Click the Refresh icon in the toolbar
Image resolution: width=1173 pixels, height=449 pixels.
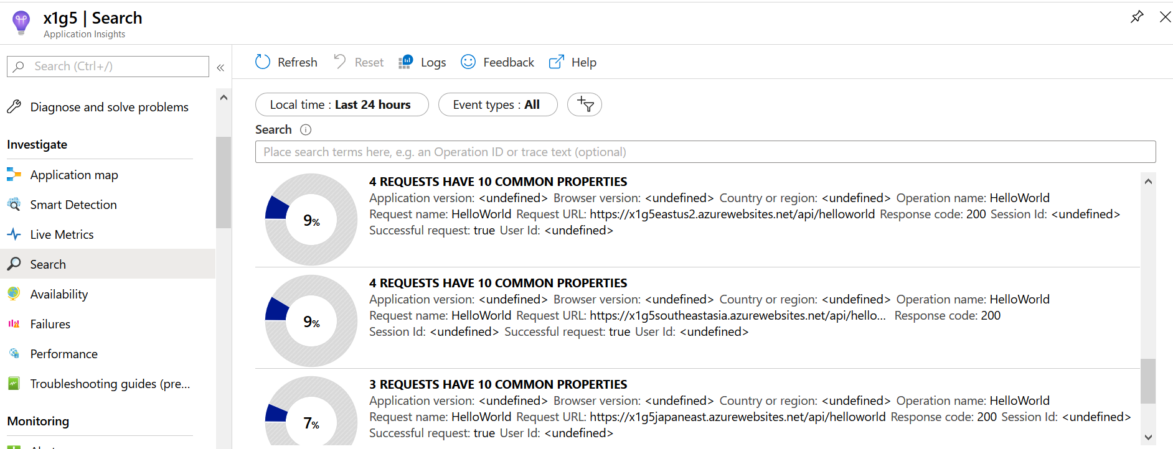(263, 62)
